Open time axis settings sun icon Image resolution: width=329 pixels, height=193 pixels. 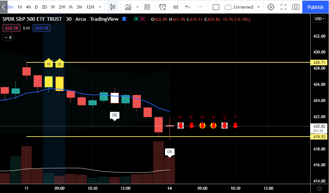pos(319,188)
